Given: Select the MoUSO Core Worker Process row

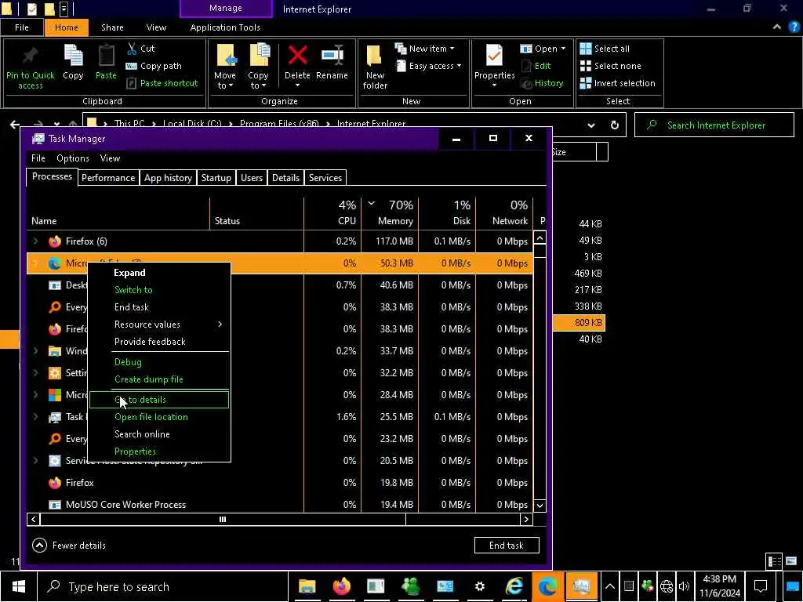Looking at the screenshot, I should [x=280, y=505].
